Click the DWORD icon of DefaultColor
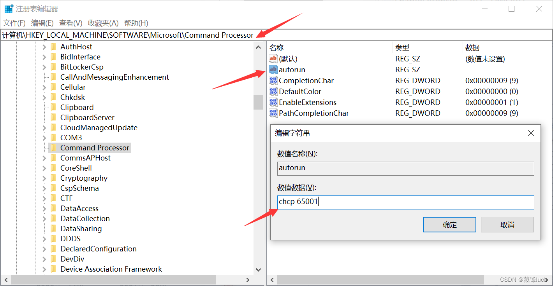553x286 pixels. pyautogui.click(x=273, y=91)
